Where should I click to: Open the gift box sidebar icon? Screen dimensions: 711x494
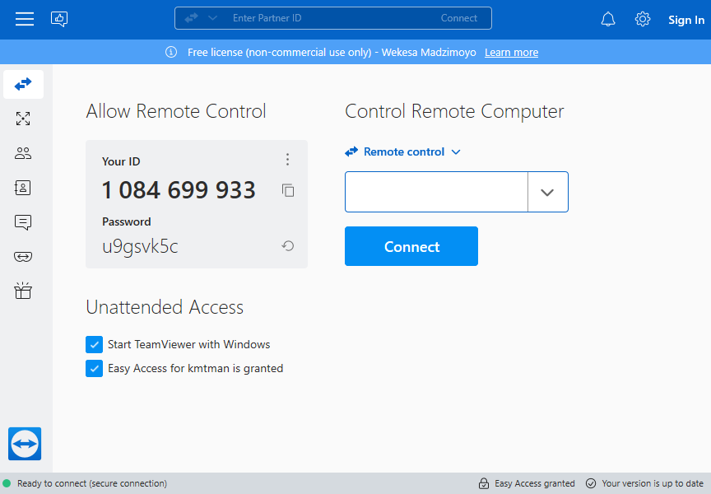tap(23, 291)
